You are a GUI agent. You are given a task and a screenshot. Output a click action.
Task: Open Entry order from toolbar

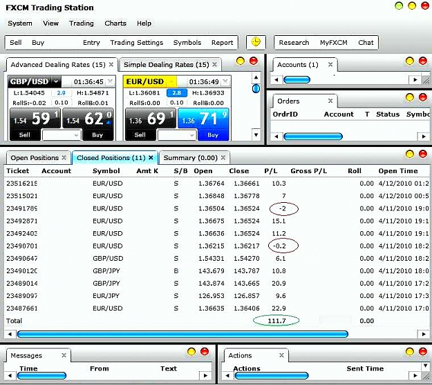coord(91,43)
